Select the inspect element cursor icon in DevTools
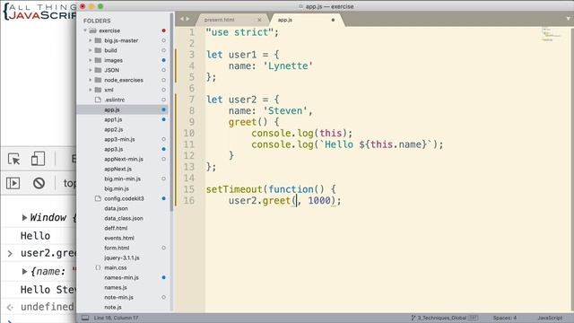Screen dimensions: 574x323 pos(14,160)
